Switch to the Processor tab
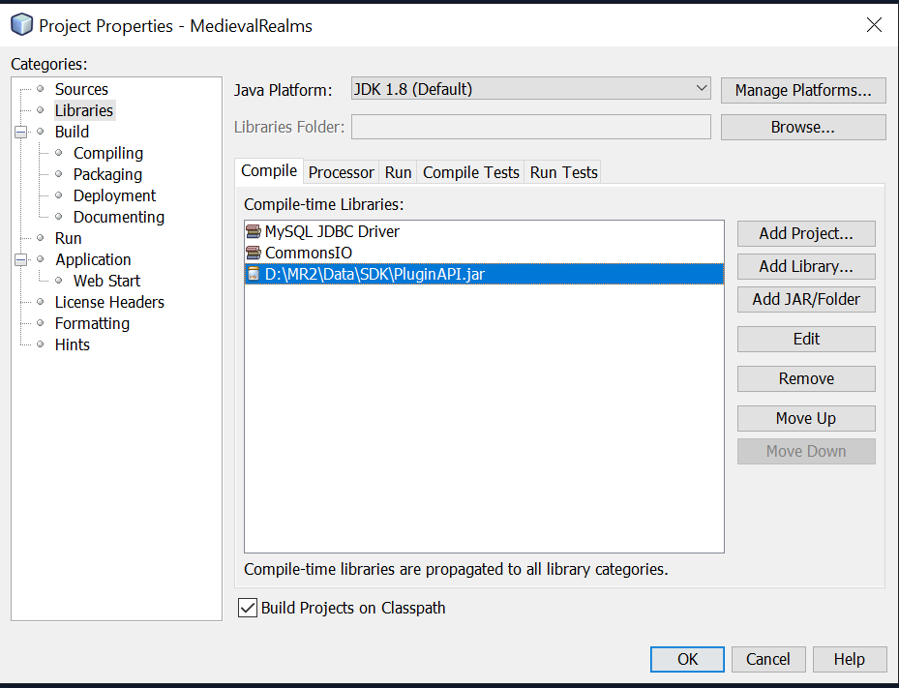899x688 pixels. tap(341, 172)
